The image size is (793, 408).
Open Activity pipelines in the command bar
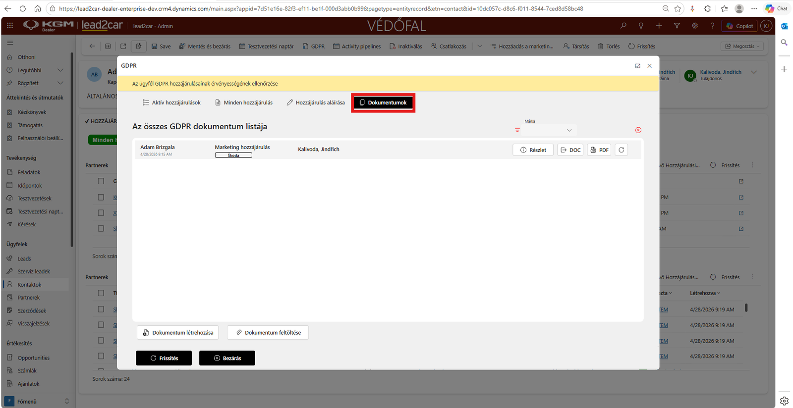[357, 46]
